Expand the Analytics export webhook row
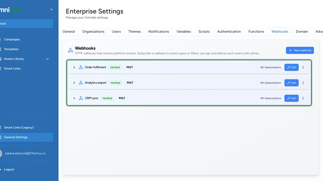This screenshot has height=181, width=323. click(x=74, y=83)
